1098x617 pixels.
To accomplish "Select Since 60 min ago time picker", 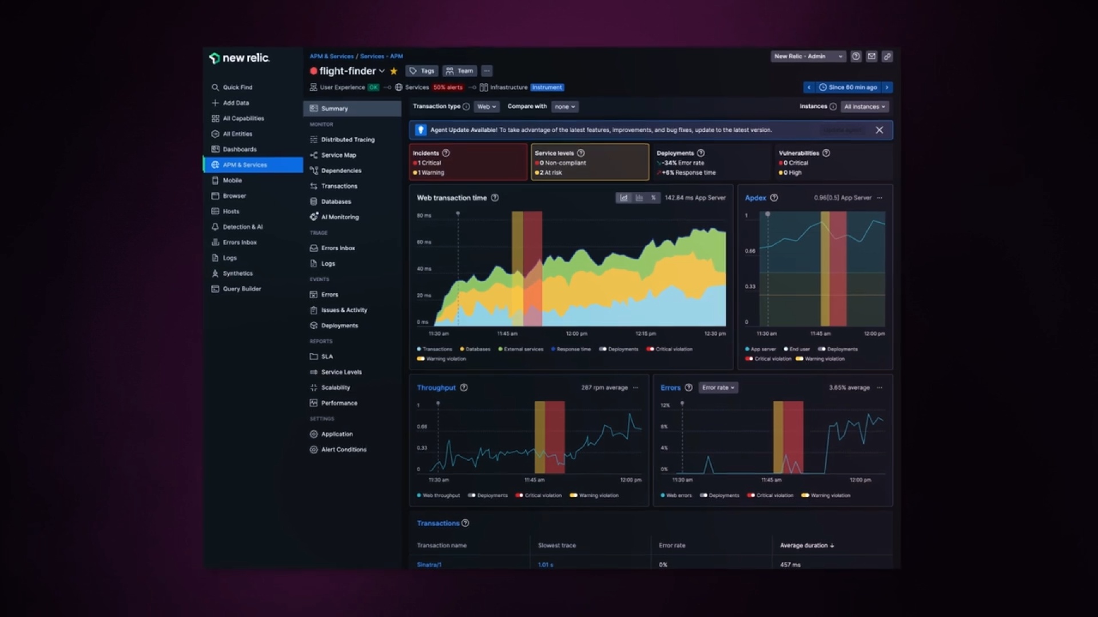I will click(x=848, y=87).
